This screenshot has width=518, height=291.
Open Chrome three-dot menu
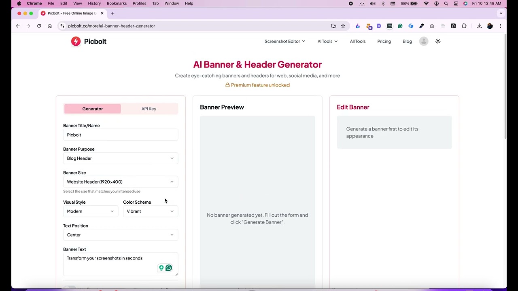pyautogui.click(x=500, y=26)
